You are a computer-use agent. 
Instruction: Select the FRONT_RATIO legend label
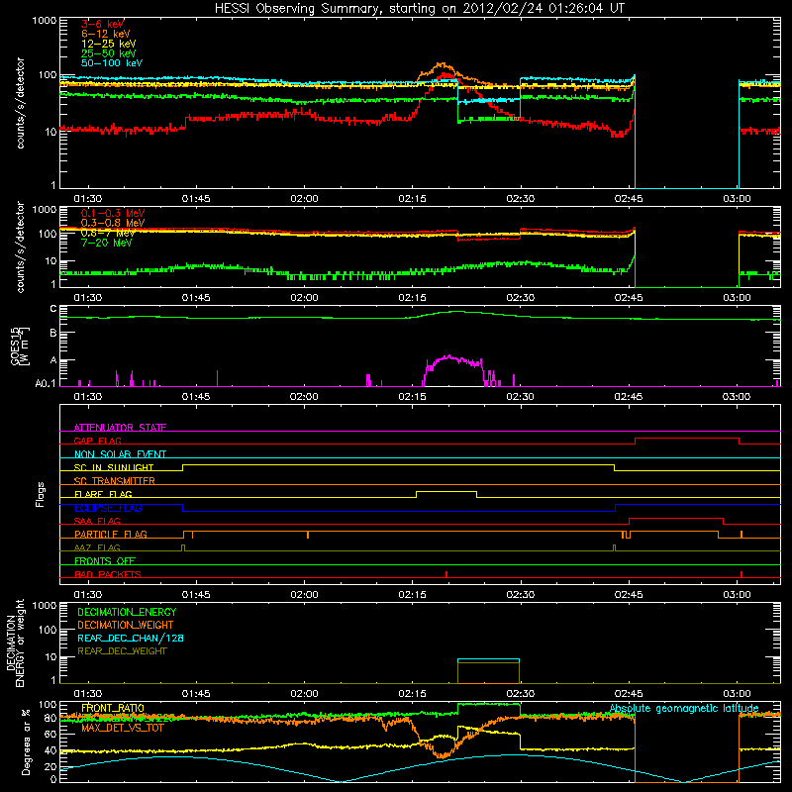point(113,708)
